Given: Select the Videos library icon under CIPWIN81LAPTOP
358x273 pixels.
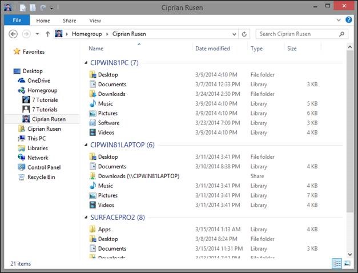Looking at the screenshot, I should point(92,205).
